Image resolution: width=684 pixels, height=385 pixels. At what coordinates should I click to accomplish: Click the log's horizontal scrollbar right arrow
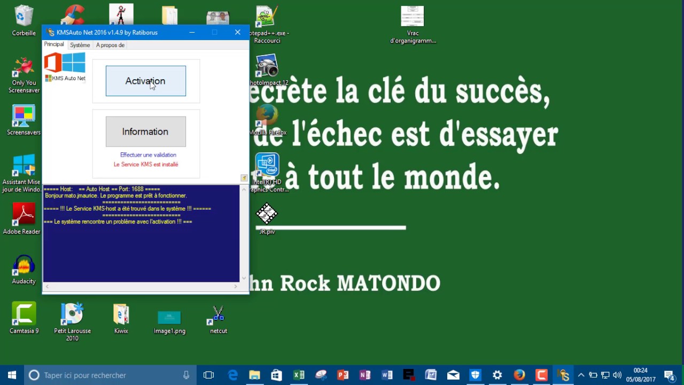point(236,287)
